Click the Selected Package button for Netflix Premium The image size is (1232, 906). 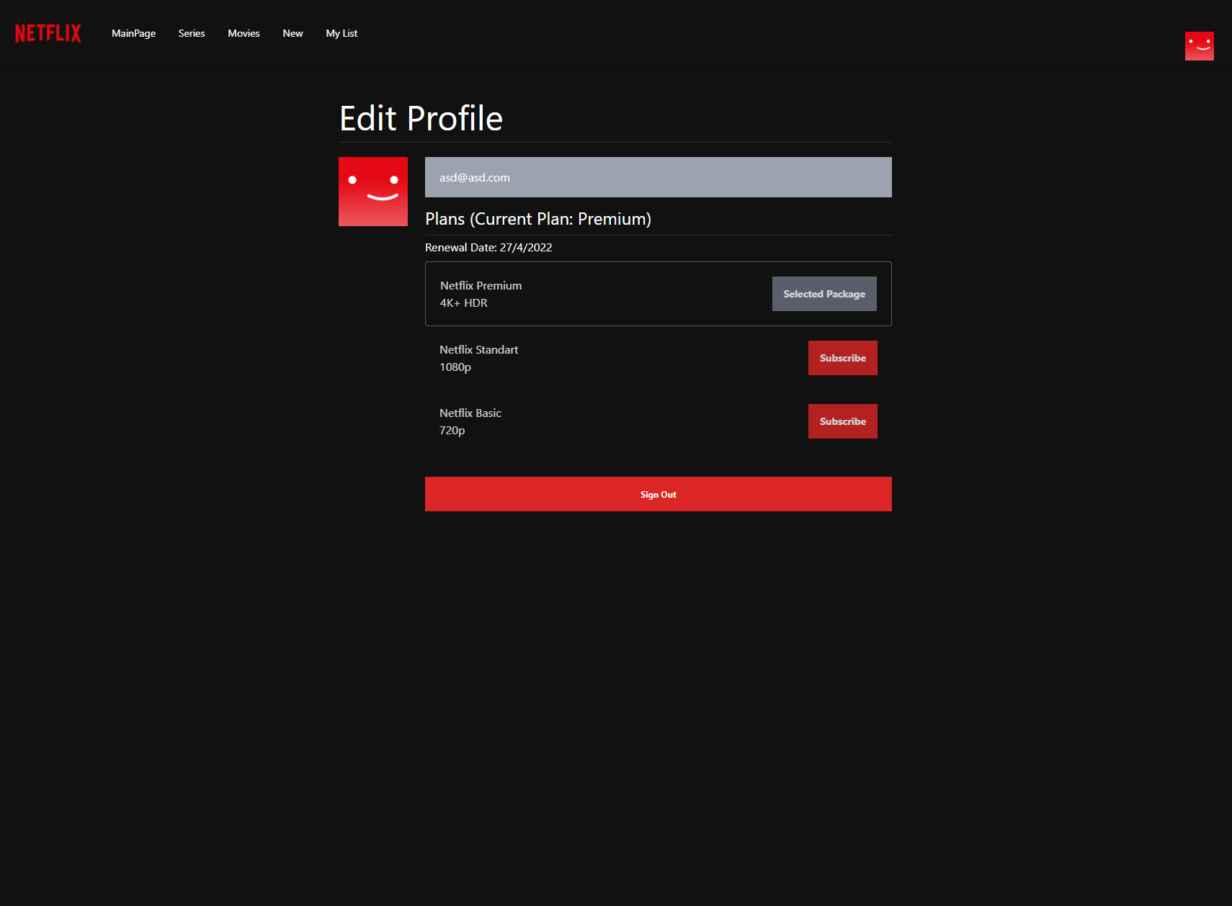pyautogui.click(x=823, y=293)
